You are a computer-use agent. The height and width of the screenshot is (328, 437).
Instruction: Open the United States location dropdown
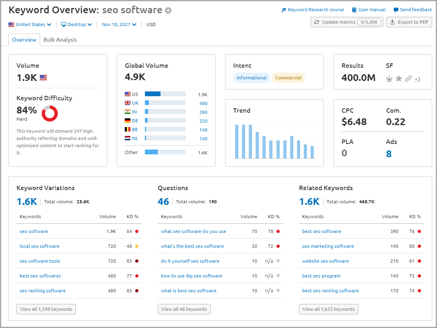(x=30, y=24)
